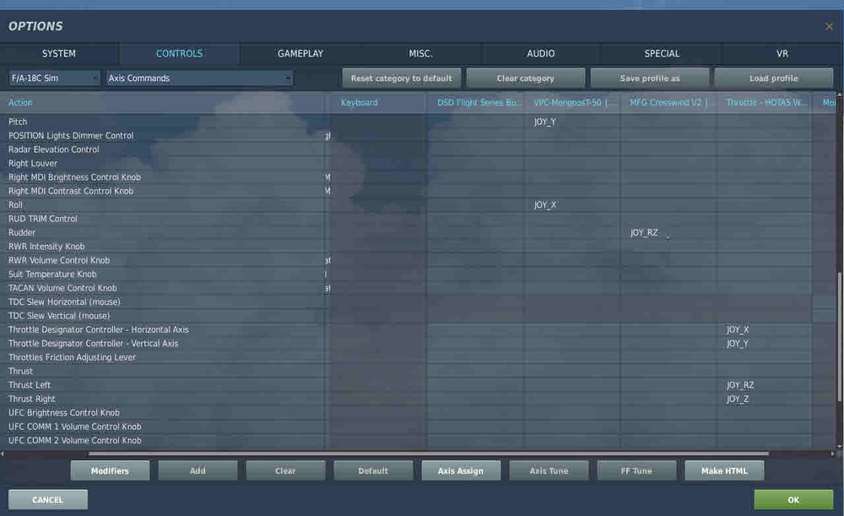This screenshot has height=516, width=844.
Task: Select UFC Brightness Control Knob row
Action: click(161, 413)
